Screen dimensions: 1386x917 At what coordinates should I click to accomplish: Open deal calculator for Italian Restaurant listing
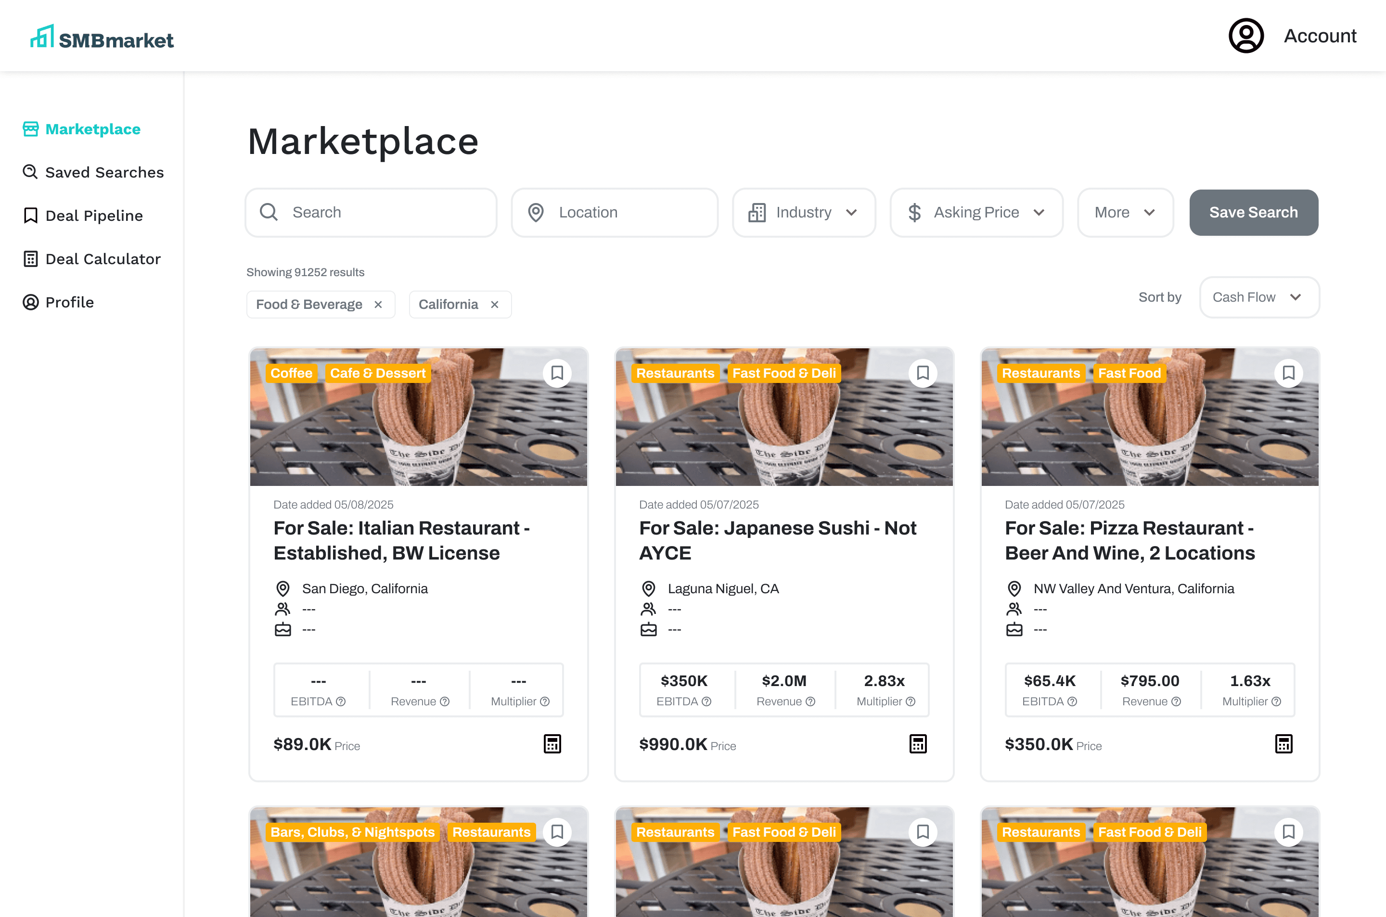[552, 744]
